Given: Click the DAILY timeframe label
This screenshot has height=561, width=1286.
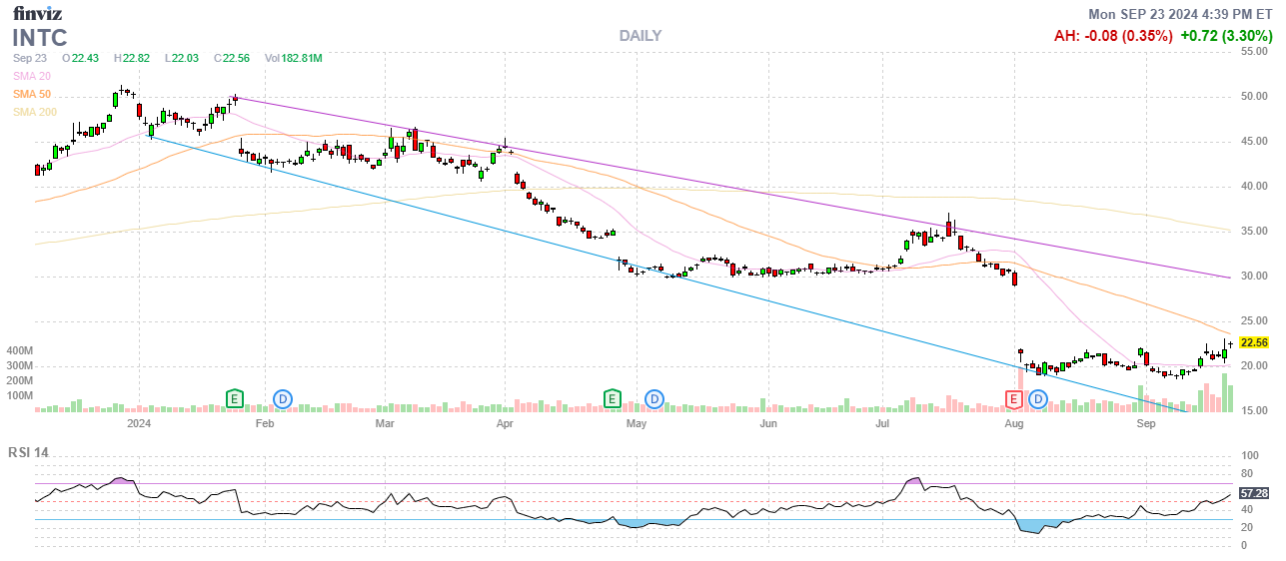Looking at the screenshot, I should click(x=640, y=36).
